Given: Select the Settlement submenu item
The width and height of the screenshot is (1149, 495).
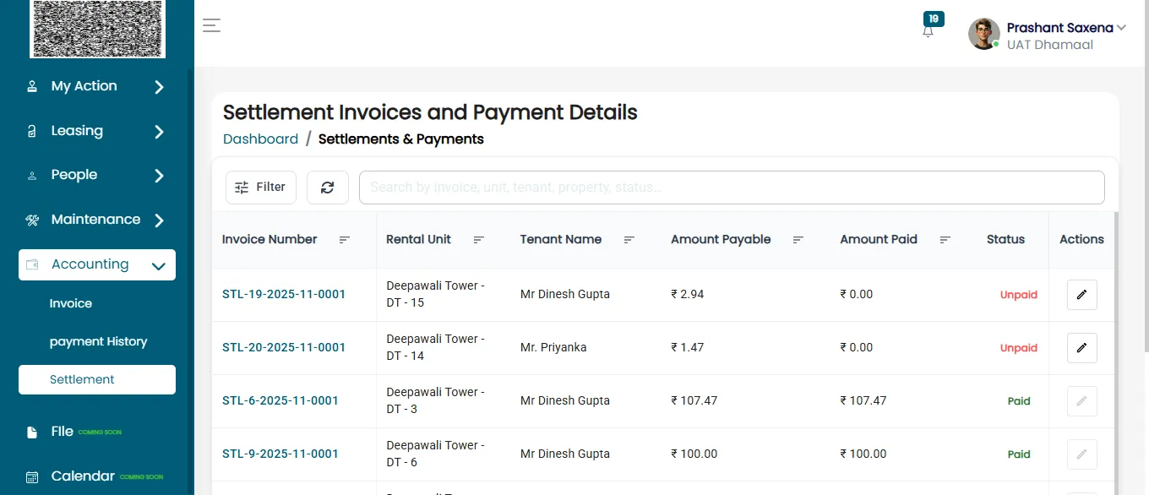Looking at the screenshot, I should click(x=97, y=379).
